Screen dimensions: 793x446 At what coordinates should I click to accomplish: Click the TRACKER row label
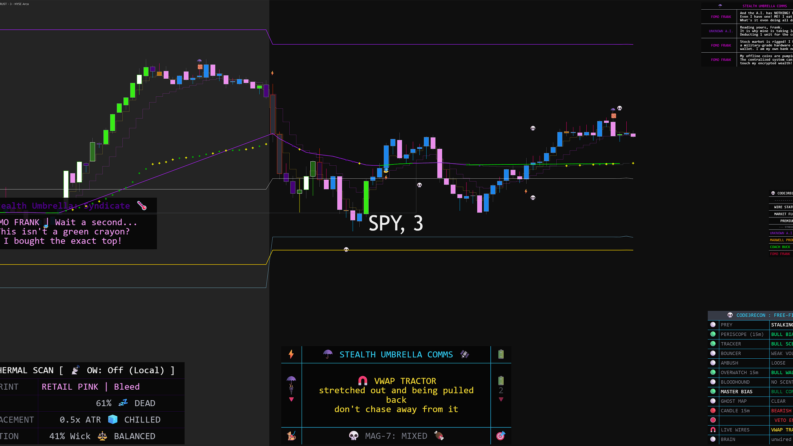pyautogui.click(x=731, y=344)
